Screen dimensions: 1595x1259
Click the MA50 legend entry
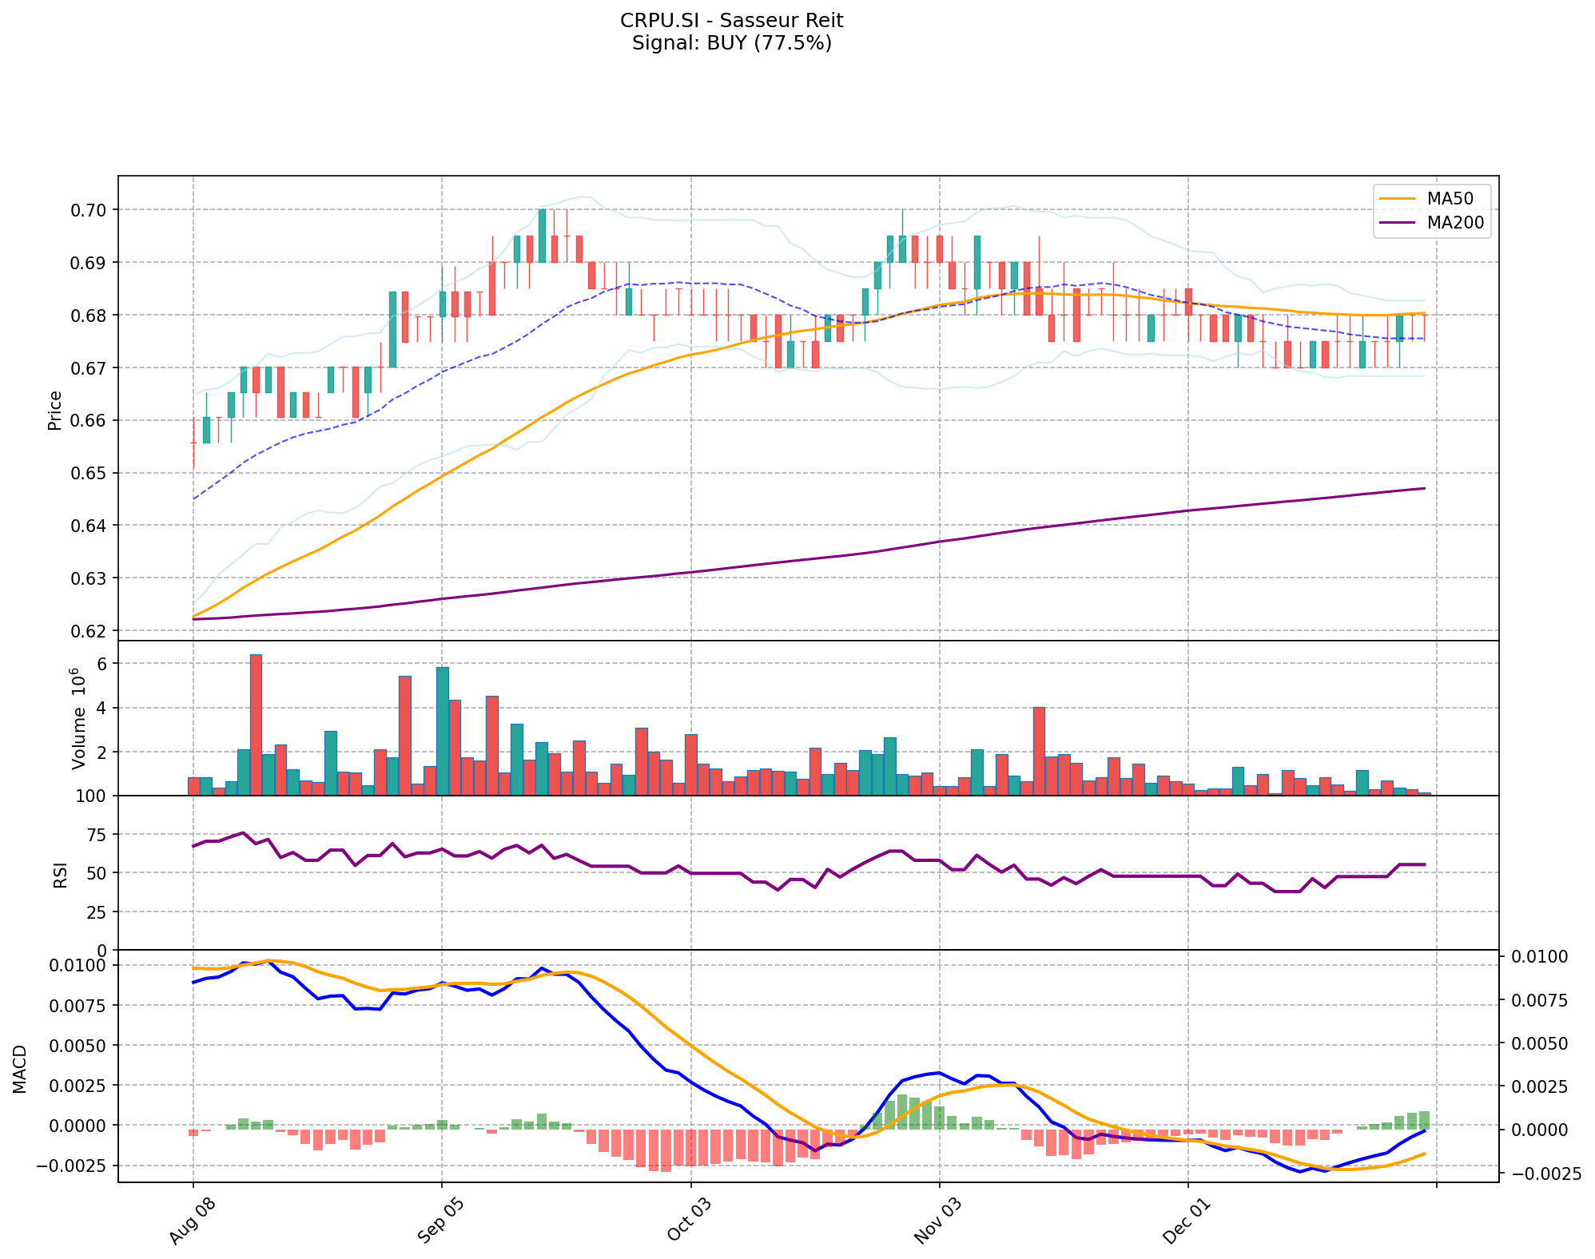tap(1450, 198)
